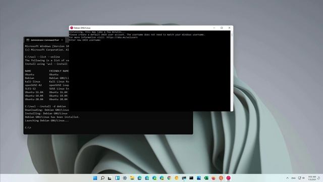323x182 pixels.
Task: Click 'wsl --install -d debian' command line
Action: [45, 106]
